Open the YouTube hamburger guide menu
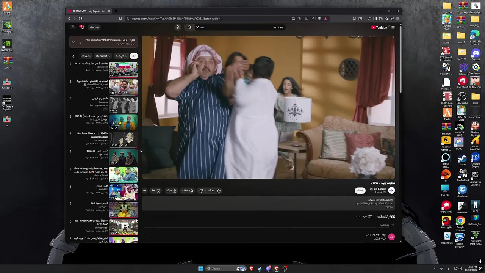The width and height of the screenshot is (485, 273). click(393, 27)
